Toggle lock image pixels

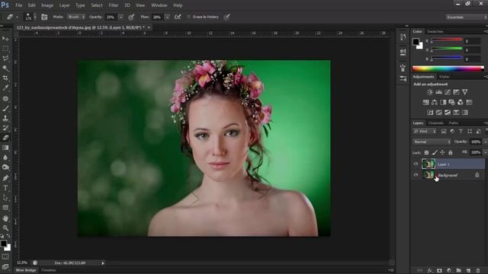point(435,152)
